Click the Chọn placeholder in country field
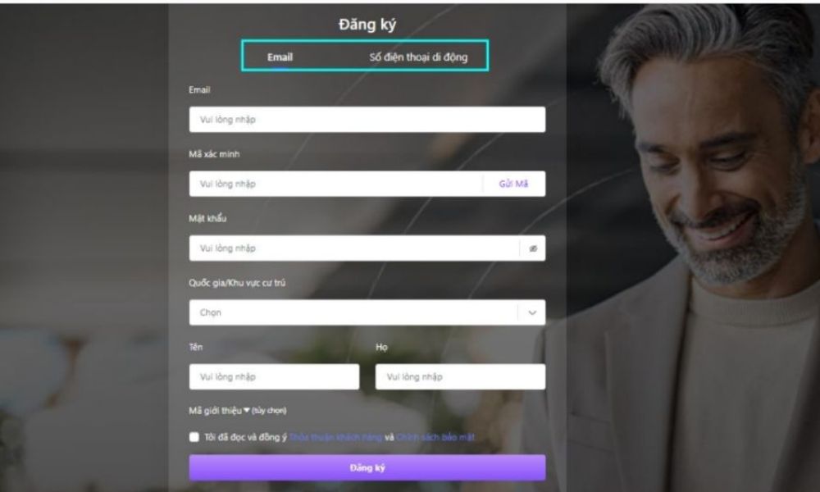The width and height of the screenshot is (820, 492). (x=210, y=312)
